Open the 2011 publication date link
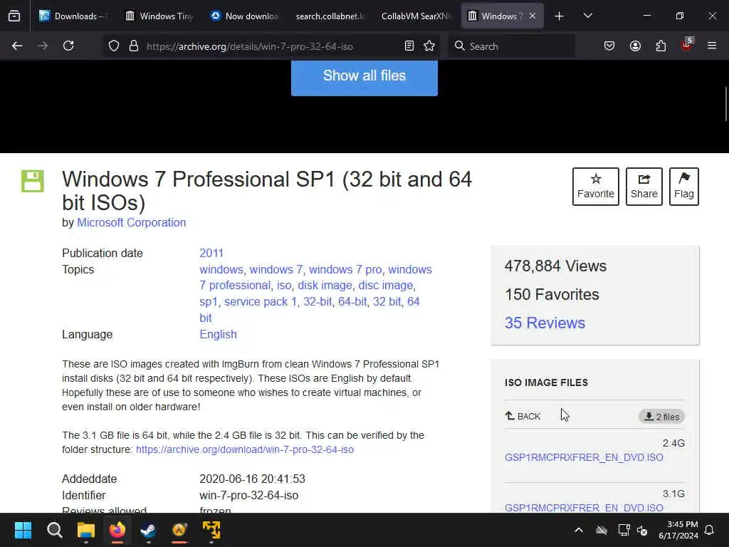This screenshot has width=729, height=547. 211,253
